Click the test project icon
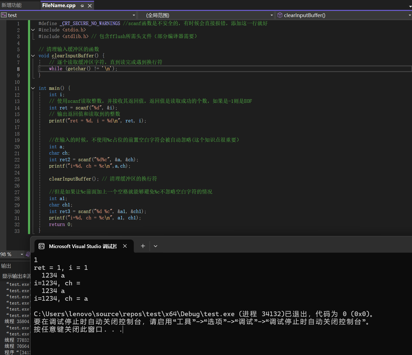 coord(4,15)
